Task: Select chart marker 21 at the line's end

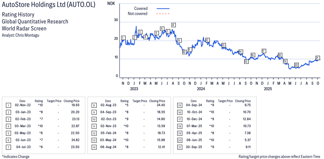Action: pos(318,58)
